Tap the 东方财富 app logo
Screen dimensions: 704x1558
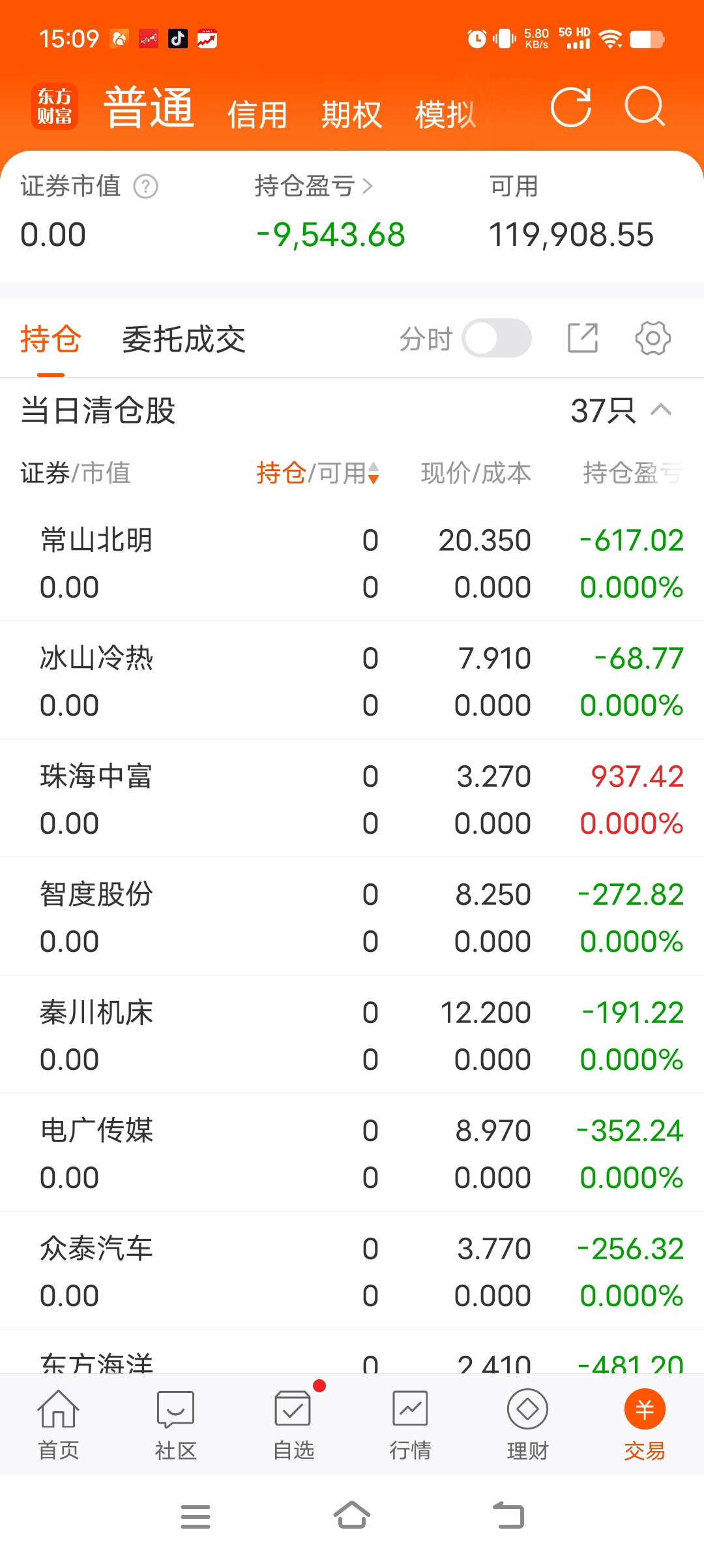click(x=55, y=106)
